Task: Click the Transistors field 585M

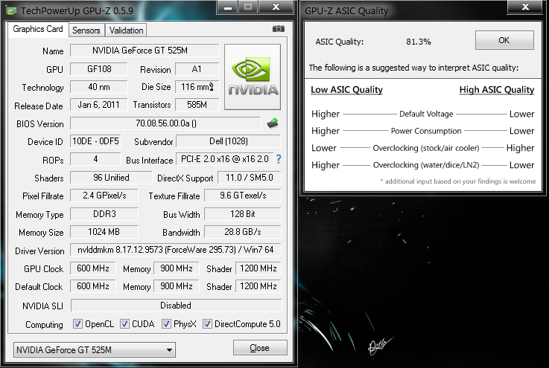Action: click(x=197, y=105)
